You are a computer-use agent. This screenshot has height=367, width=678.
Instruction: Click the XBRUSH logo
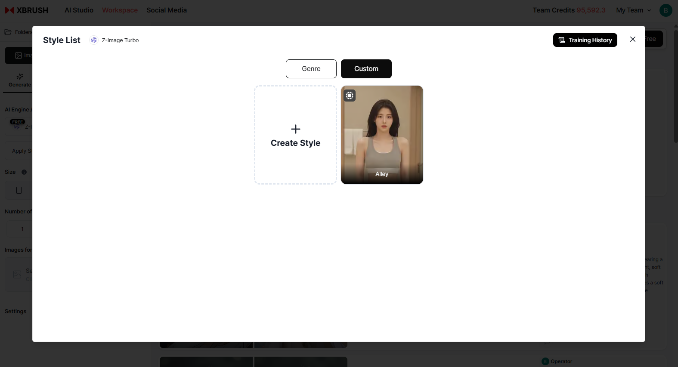(27, 10)
